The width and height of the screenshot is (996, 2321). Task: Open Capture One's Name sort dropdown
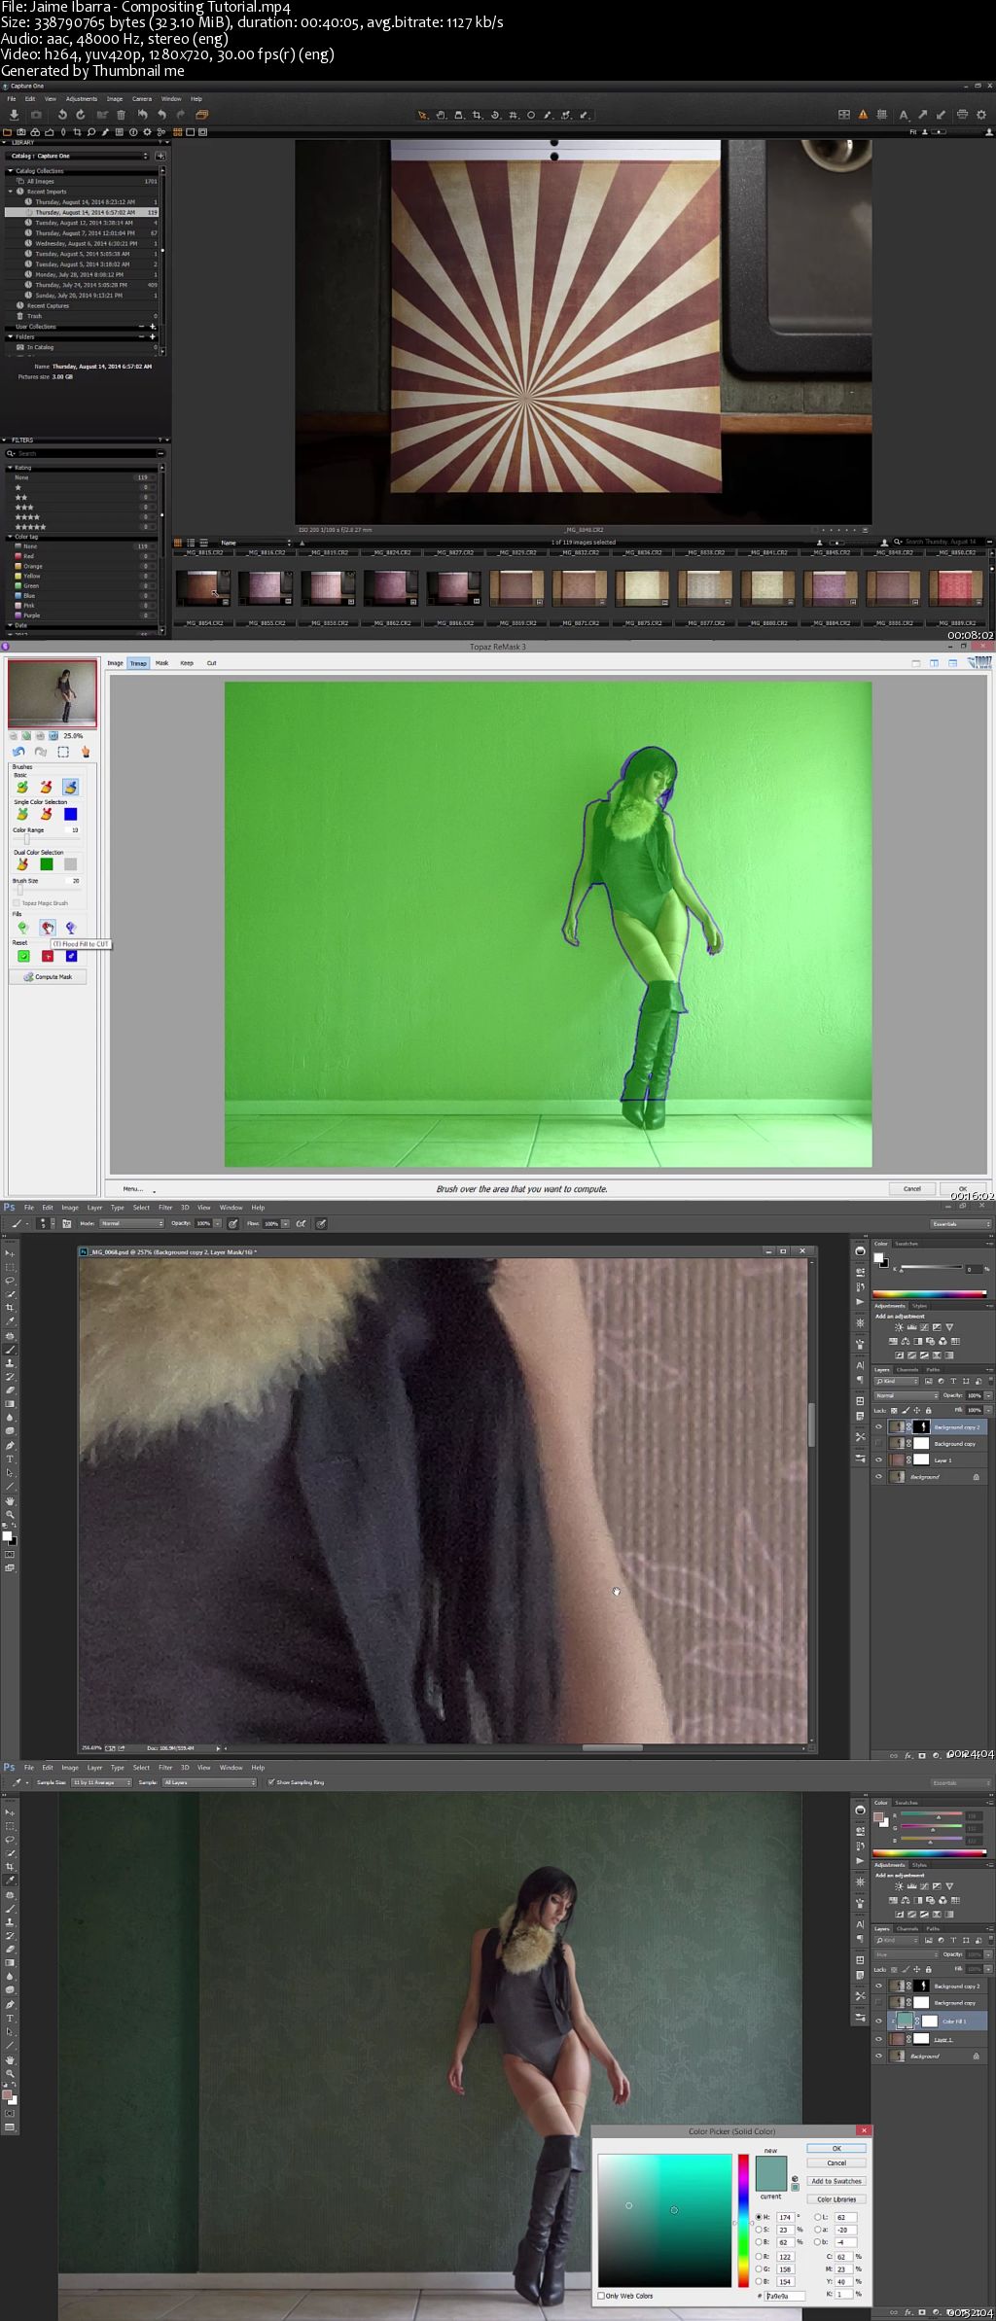pos(255,543)
